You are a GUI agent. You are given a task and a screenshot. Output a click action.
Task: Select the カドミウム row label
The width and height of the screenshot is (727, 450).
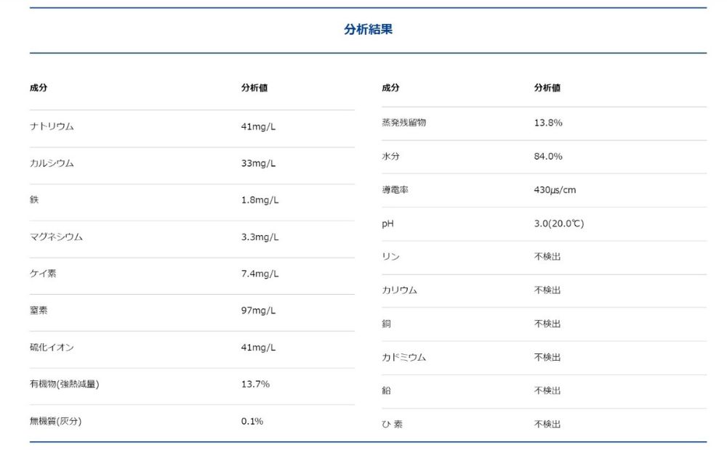tap(403, 357)
